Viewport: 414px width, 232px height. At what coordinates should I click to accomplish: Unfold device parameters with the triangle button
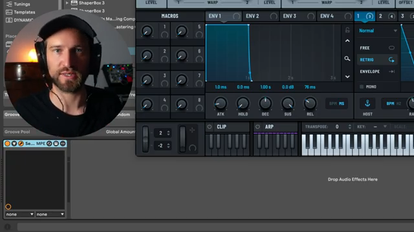pos(14,143)
